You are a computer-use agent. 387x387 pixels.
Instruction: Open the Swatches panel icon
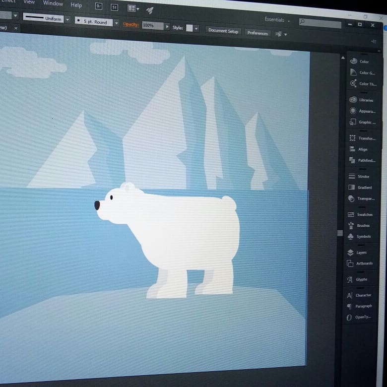(x=351, y=214)
